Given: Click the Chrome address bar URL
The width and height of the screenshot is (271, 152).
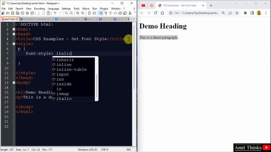Looking at the screenshot, I should coord(200,13).
